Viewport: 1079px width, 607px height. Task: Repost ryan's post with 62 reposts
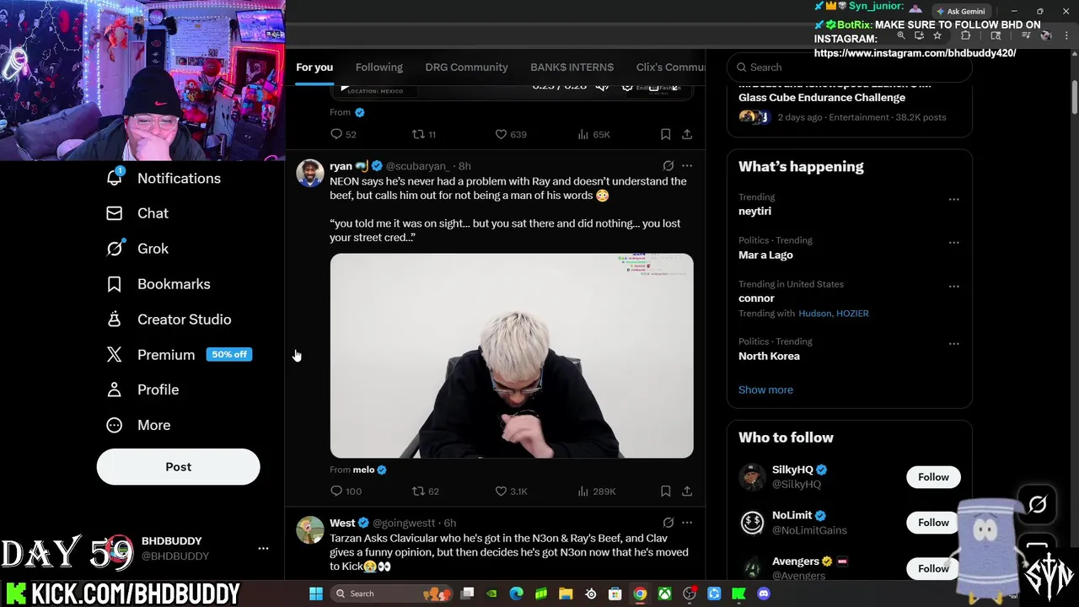[425, 491]
